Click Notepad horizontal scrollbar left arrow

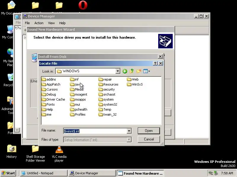pyautogui.click(x=17, y=130)
